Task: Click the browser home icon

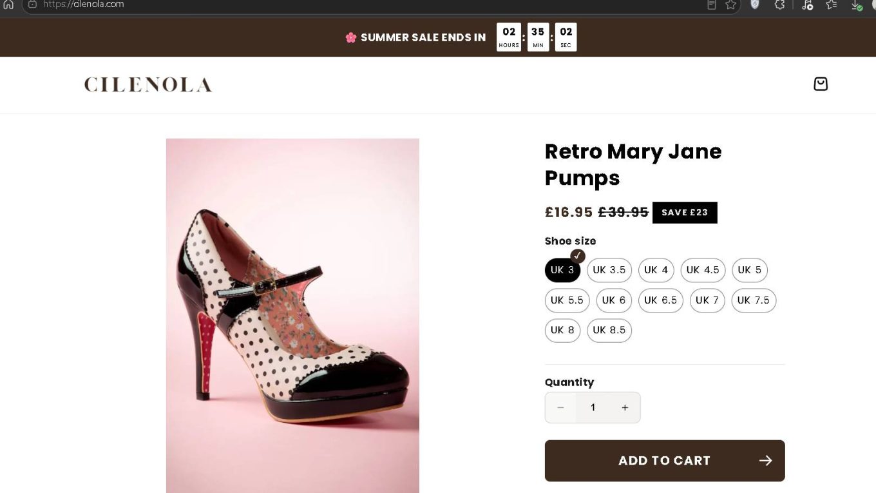Action: tap(8, 4)
